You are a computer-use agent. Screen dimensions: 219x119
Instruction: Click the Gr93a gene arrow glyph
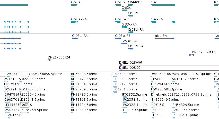(74, 5)
